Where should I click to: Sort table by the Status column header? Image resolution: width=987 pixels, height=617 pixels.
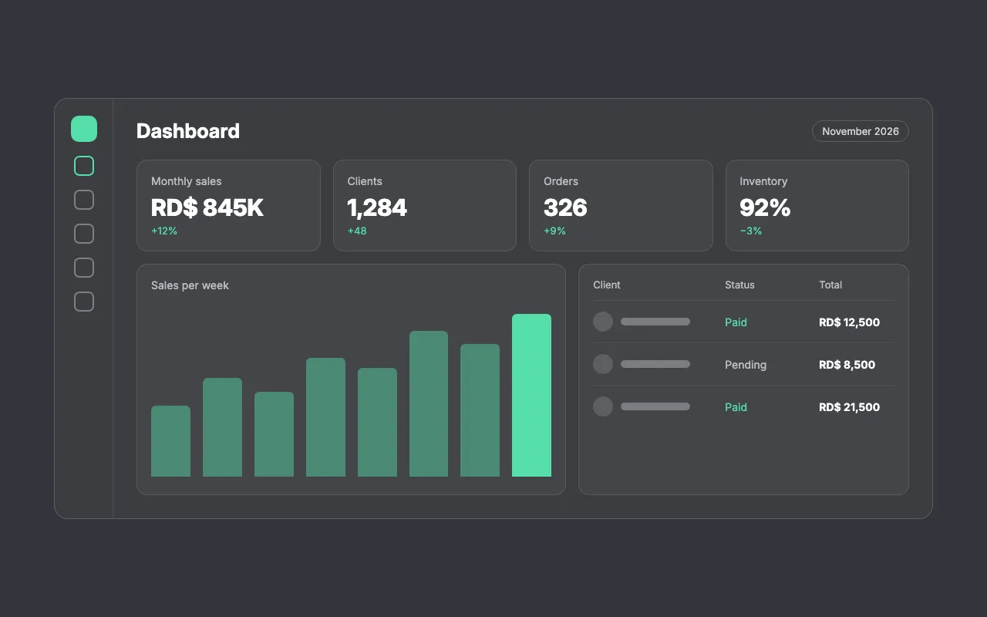(739, 285)
